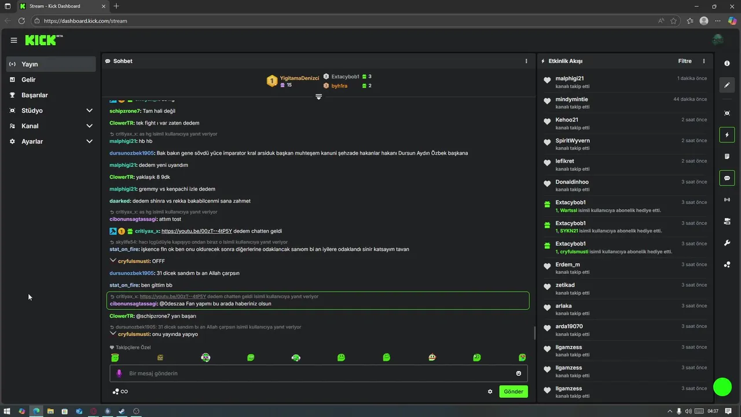Click the chat scrollbar thumb
This screenshot has height=417, width=741.
point(534,333)
